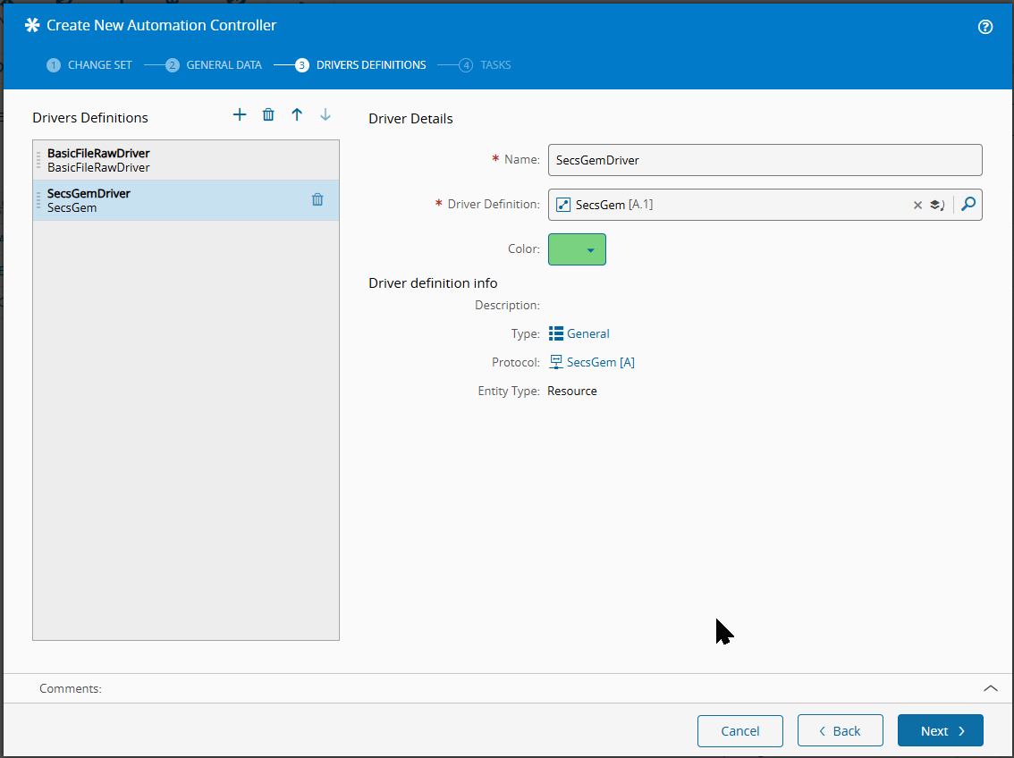The width and height of the screenshot is (1014, 758).
Task: Click the trash icon in Drivers Definitions toolbar
Action: point(268,114)
